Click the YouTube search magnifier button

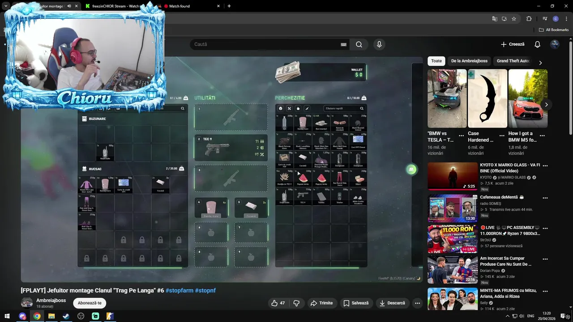tap(359, 44)
